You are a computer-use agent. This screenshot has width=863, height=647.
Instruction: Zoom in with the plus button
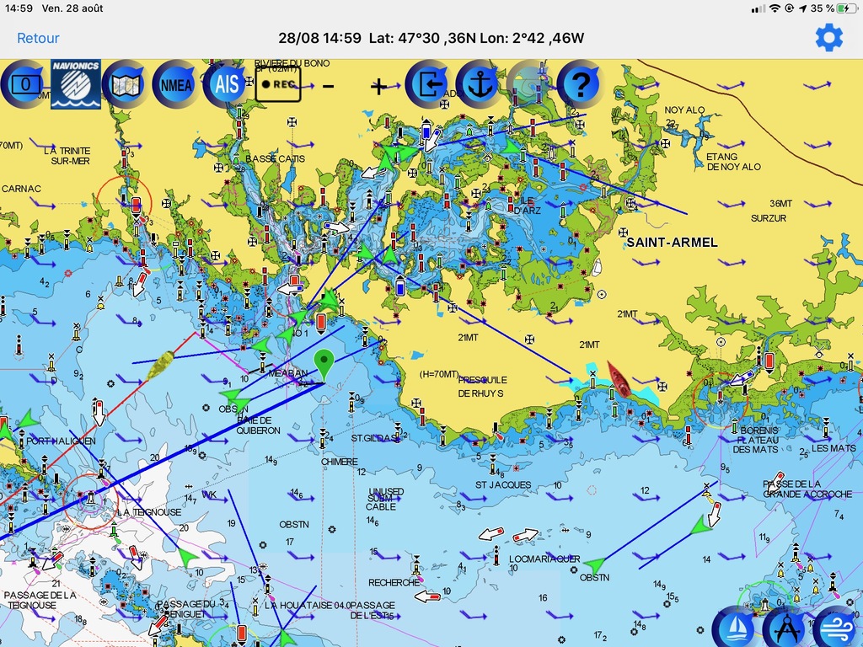[378, 87]
